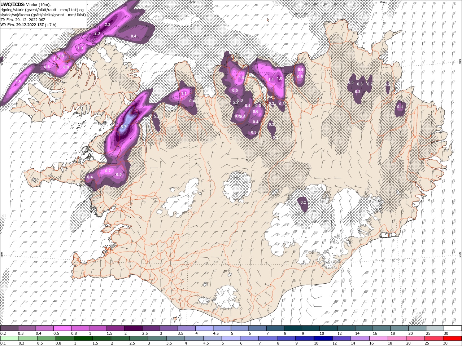This screenshot has width=462, height=346.
Task: Pick the 3 swatch in the upper legend row
Action: [169, 328]
